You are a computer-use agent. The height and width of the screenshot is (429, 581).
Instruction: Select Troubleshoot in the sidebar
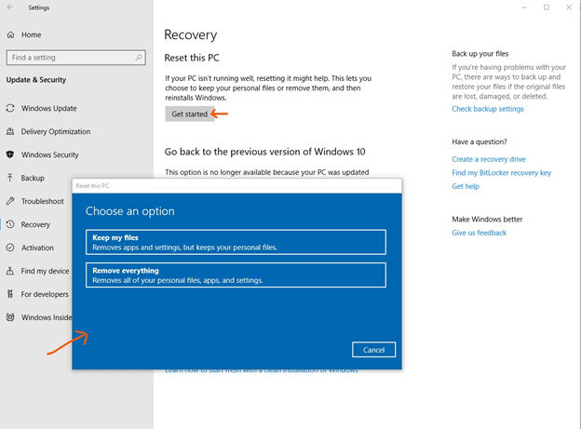(43, 201)
